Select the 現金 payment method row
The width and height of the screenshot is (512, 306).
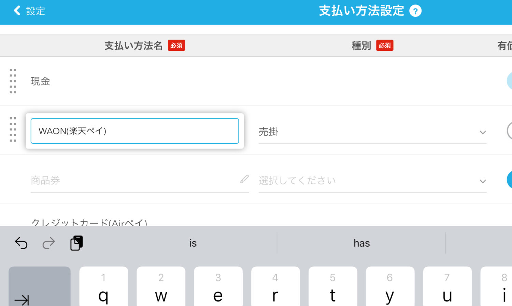[256, 81]
